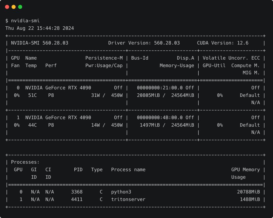Click 'CUDA Version: 12.6' text
This screenshot has height=218, width=273.
[223, 43]
